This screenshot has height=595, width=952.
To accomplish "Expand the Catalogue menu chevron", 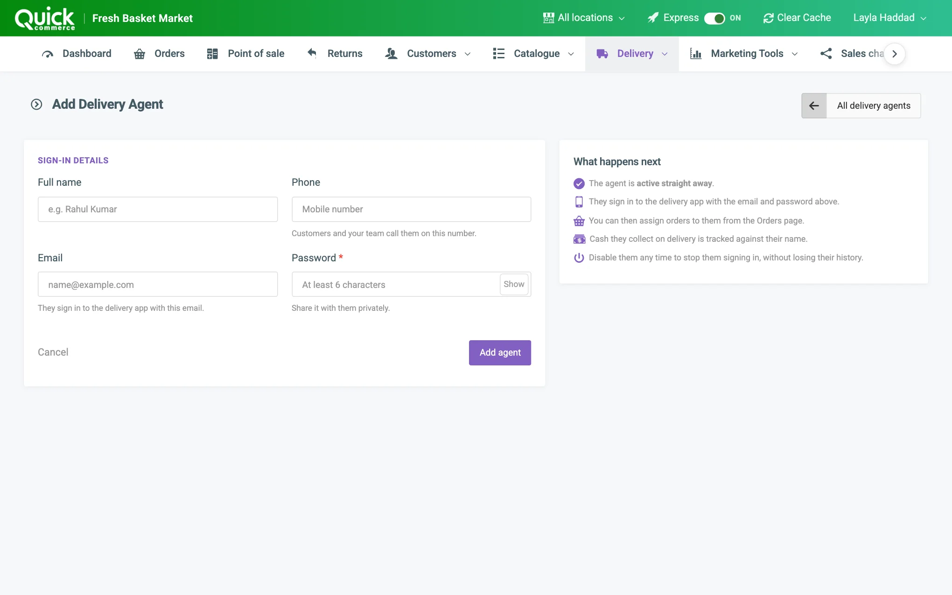I will [571, 54].
